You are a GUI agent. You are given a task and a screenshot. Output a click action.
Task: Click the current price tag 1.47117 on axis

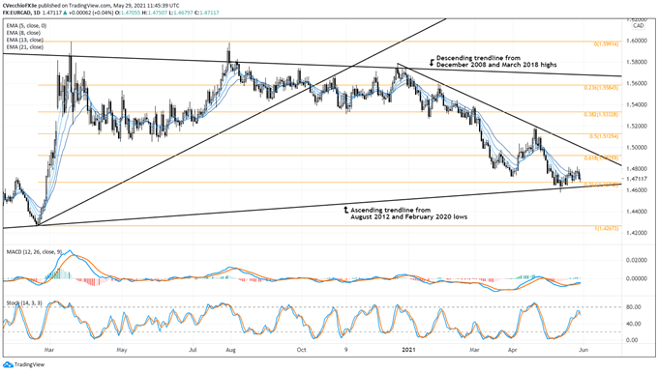point(636,179)
